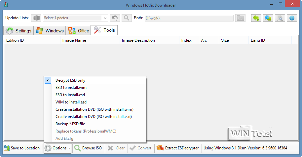Click the Options dropdown button

(x=57, y=148)
